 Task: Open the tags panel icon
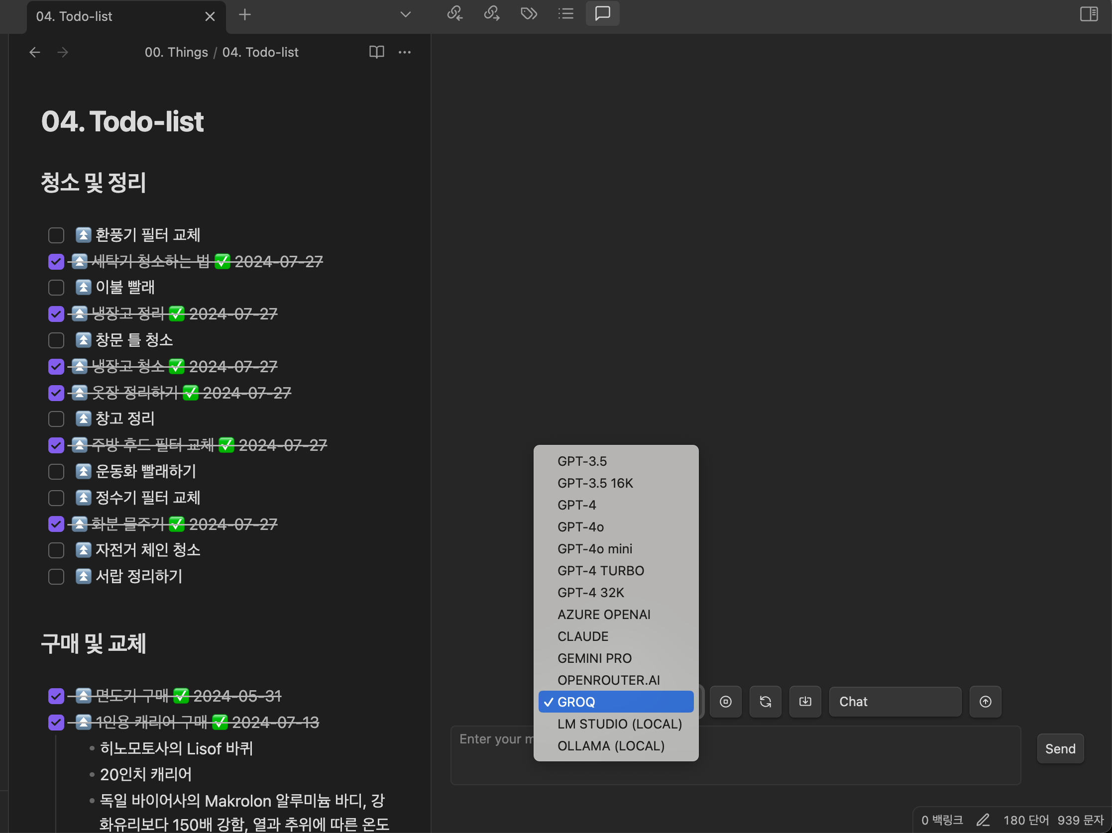pos(528,13)
